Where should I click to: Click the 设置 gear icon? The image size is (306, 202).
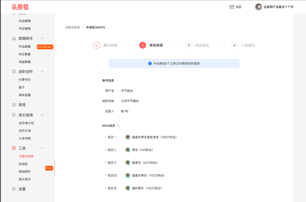[14, 189]
